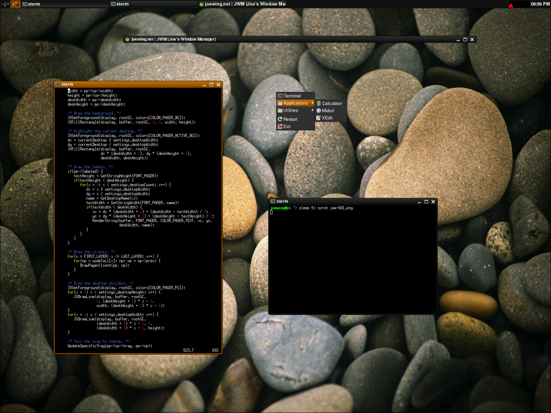Select Restart in the root menu

click(290, 119)
